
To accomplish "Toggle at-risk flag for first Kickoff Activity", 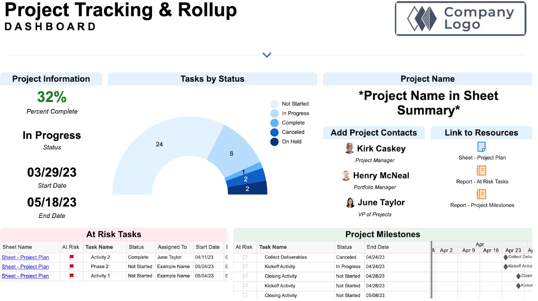I will pos(245,267).
